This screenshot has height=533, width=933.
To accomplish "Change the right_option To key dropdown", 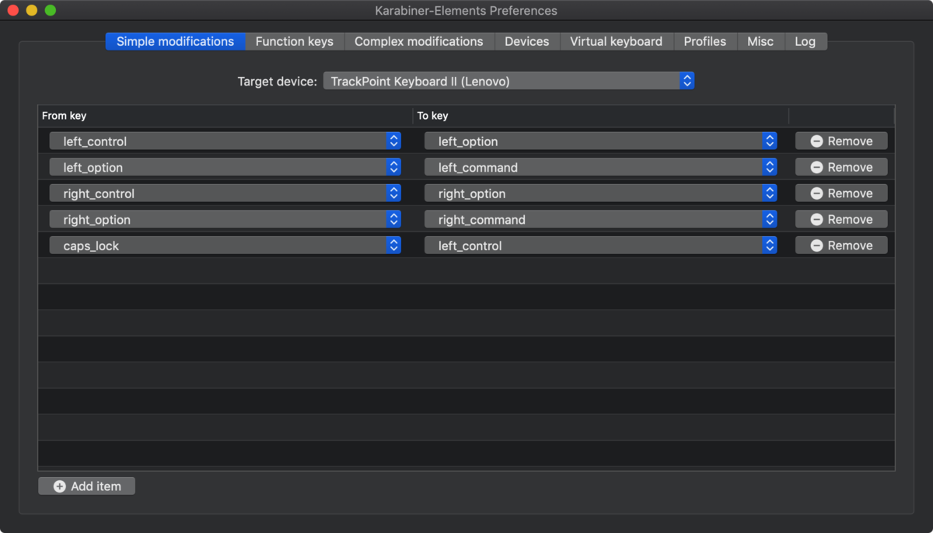I will click(x=600, y=193).
